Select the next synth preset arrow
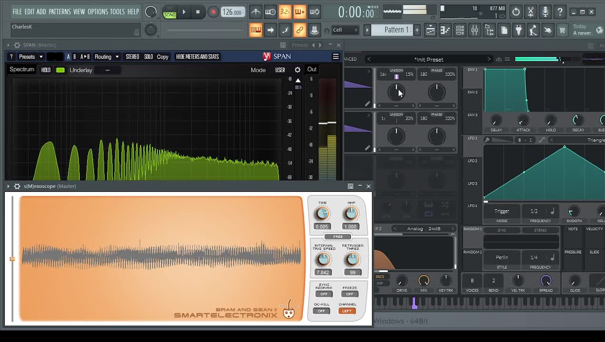Screen dimensions: 605x342 [488, 59]
